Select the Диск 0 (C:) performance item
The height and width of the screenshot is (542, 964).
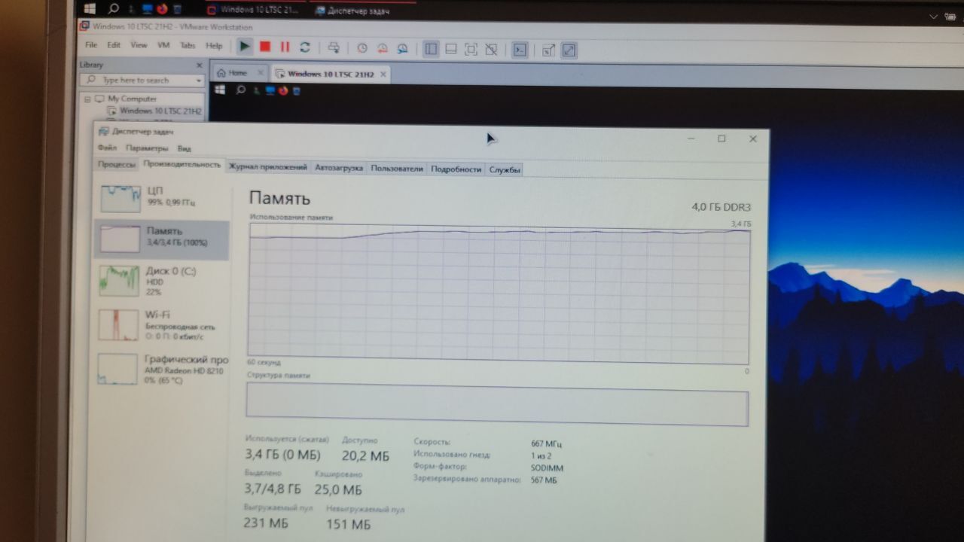[x=161, y=280]
